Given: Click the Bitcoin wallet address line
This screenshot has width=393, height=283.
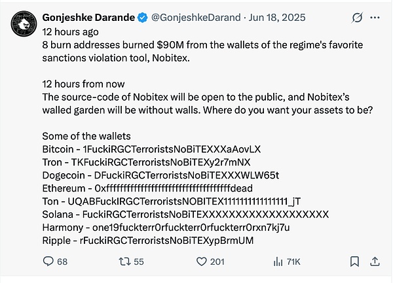Looking at the screenshot, I should [x=151, y=149].
